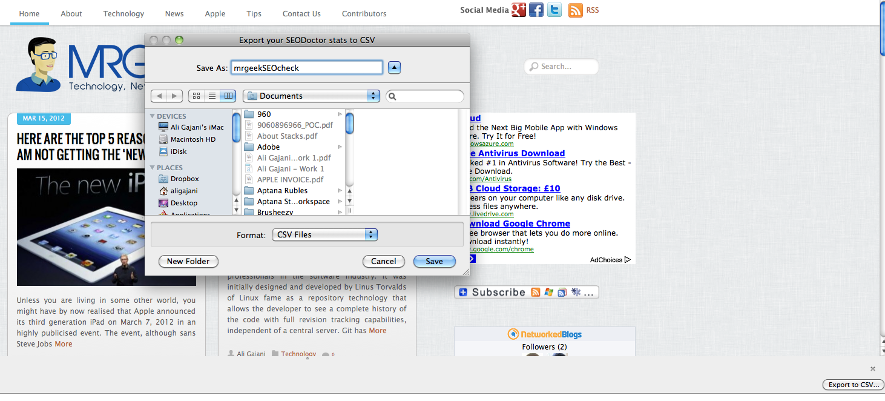Open the Contact Us page
885x401 pixels.
click(301, 13)
